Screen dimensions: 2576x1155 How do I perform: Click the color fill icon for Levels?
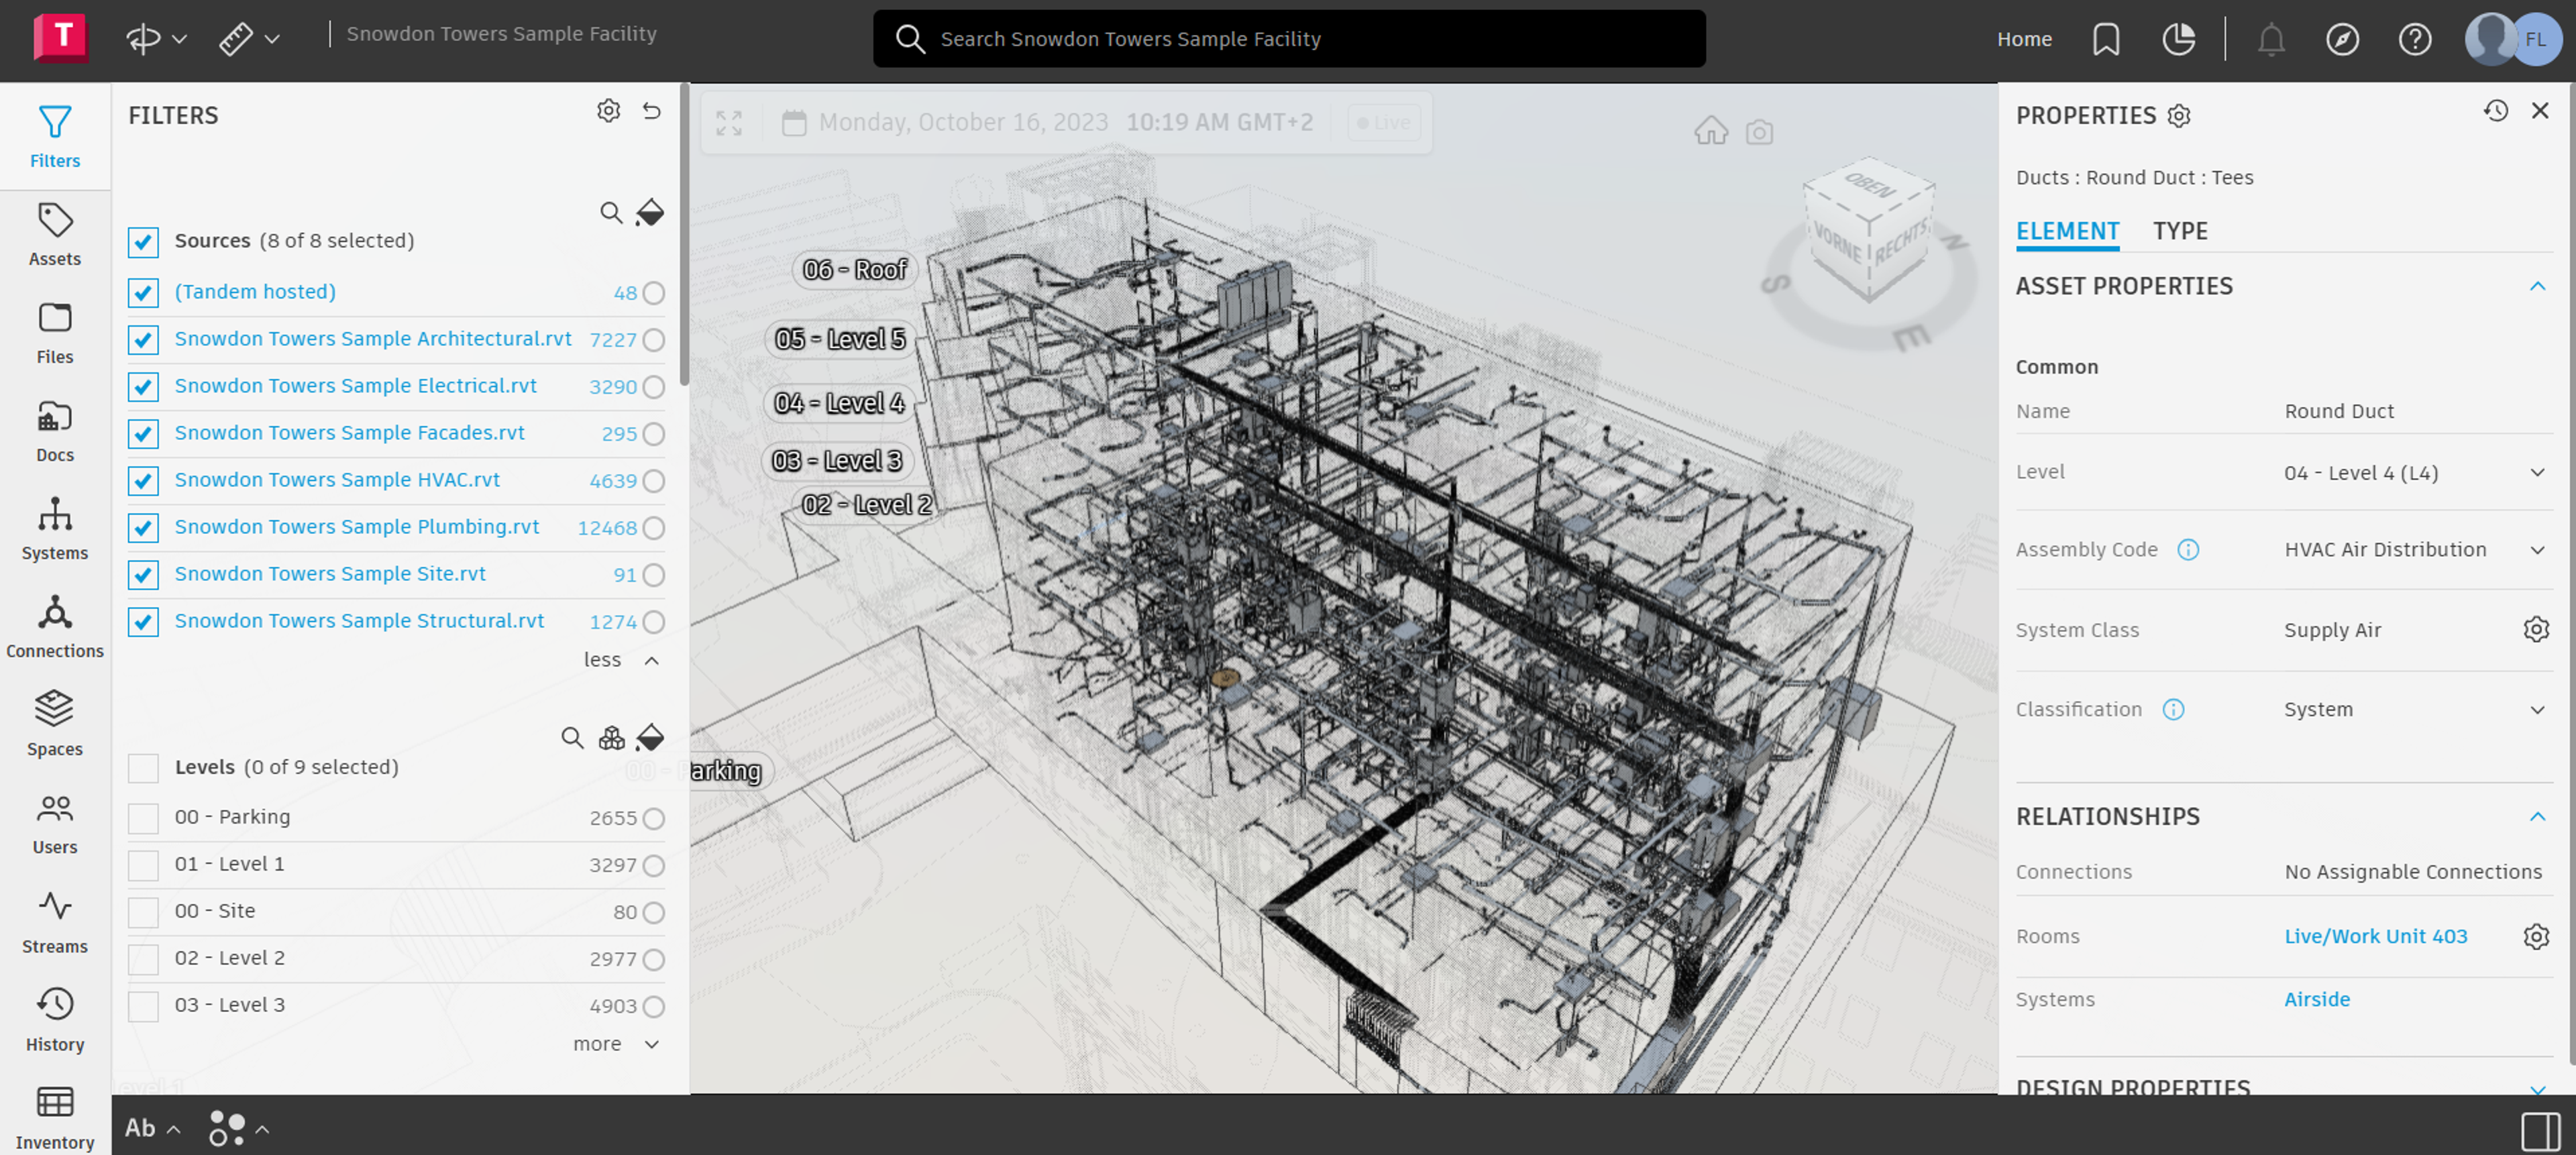pyautogui.click(x=650, y=738)
